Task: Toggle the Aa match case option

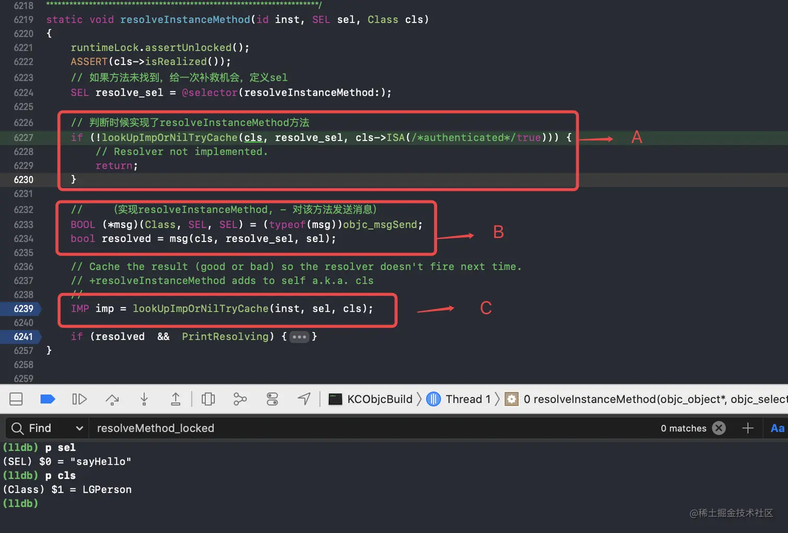Action: [777, 428]
